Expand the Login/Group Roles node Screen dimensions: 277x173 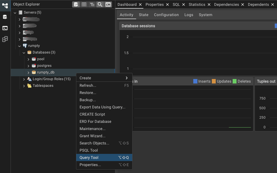point(24,79)
